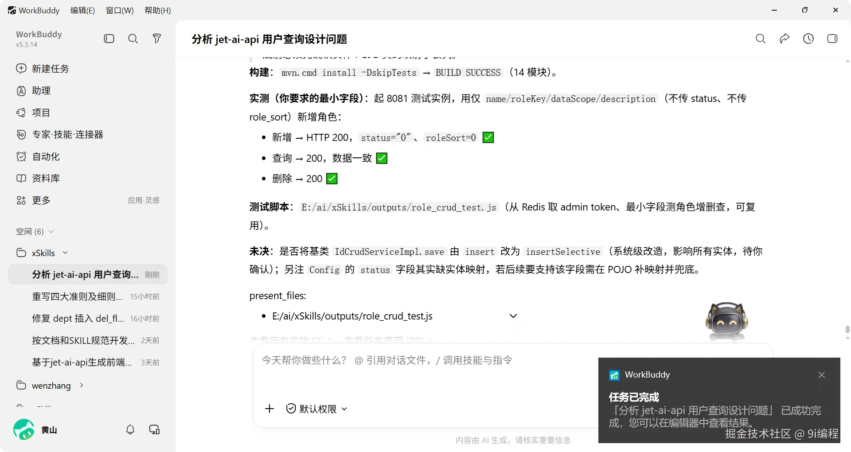The image size is (851, 452).
Task: Close the WorkBuddy notification toast
Action: tap(822, 375)
